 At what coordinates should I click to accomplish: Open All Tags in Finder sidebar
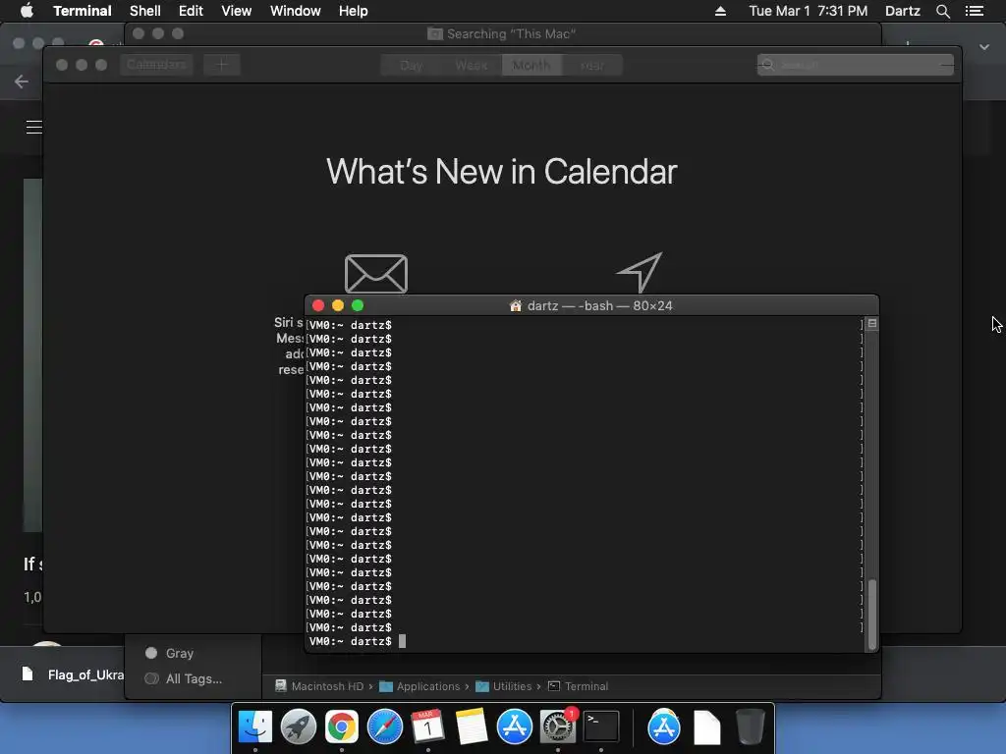[x=184, y=678]
